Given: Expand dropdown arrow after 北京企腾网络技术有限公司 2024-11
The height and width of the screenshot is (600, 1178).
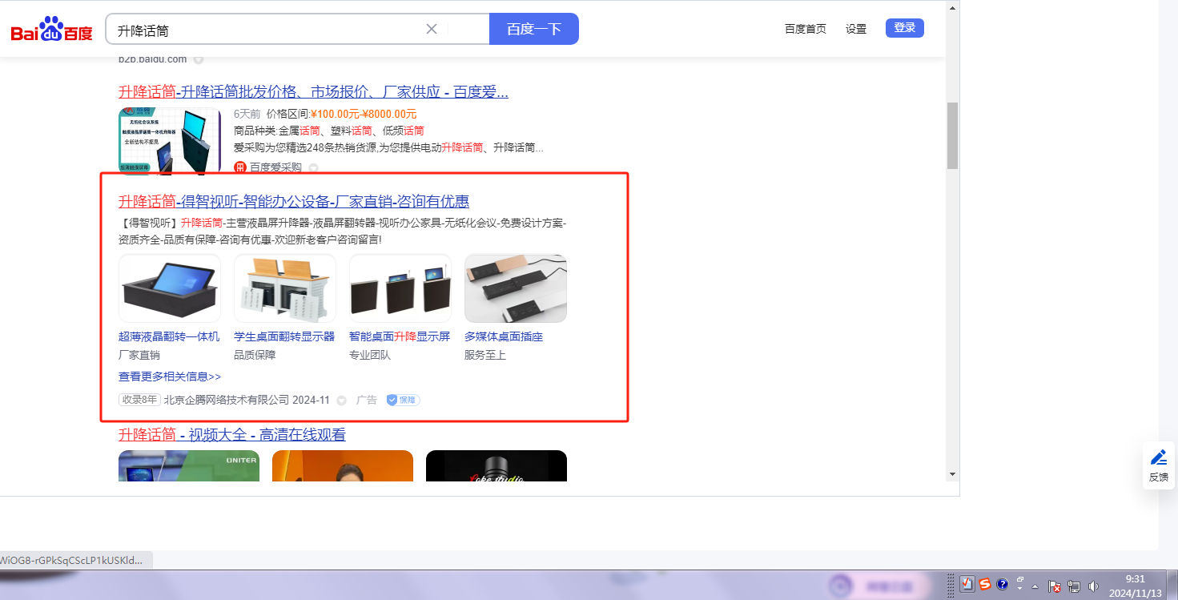Looking at the screenshot, I should click(341, 401).
